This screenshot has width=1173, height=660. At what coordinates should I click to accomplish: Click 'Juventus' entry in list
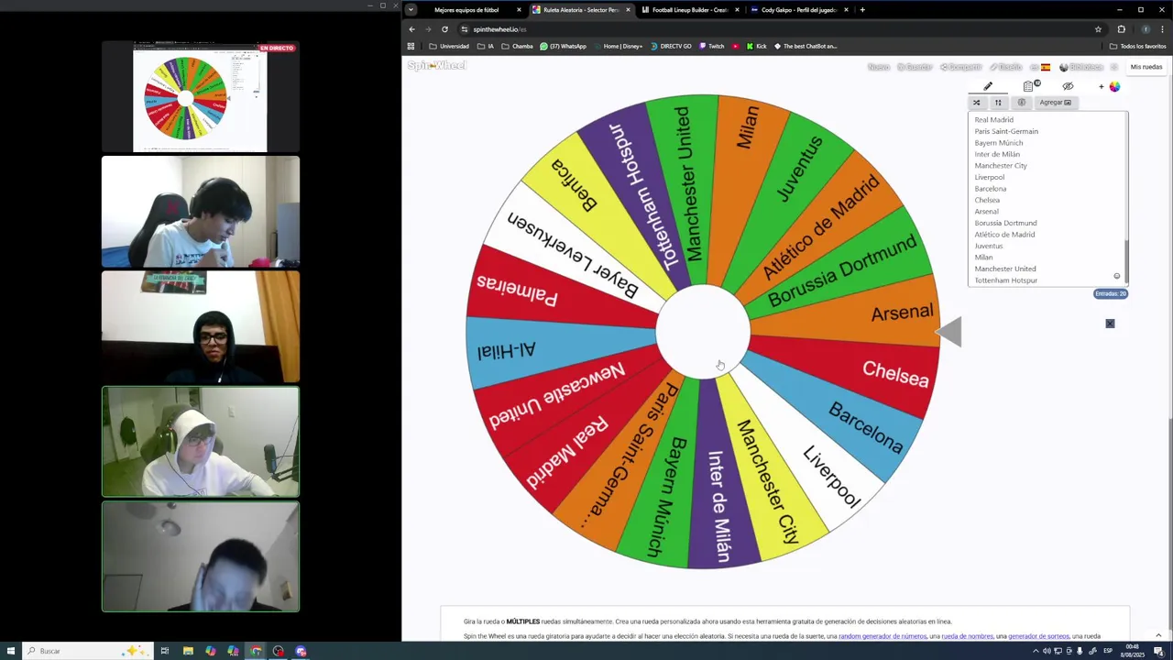988,246
